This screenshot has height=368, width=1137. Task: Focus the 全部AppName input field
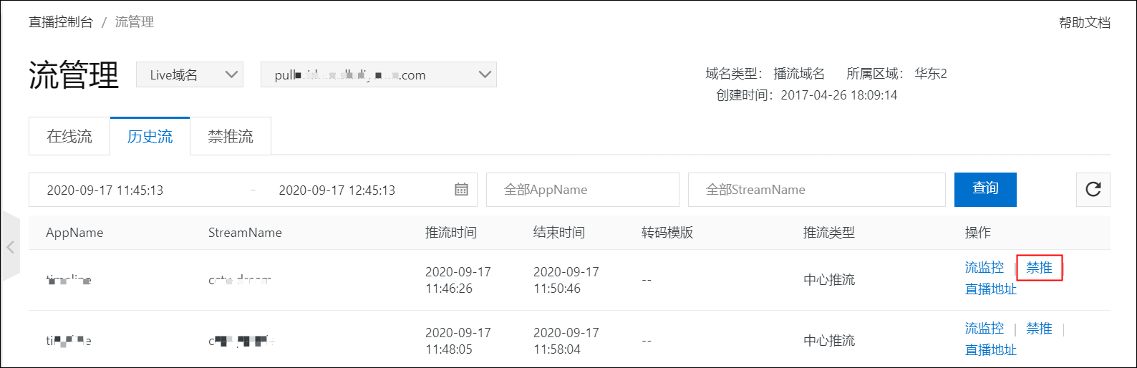583,190
